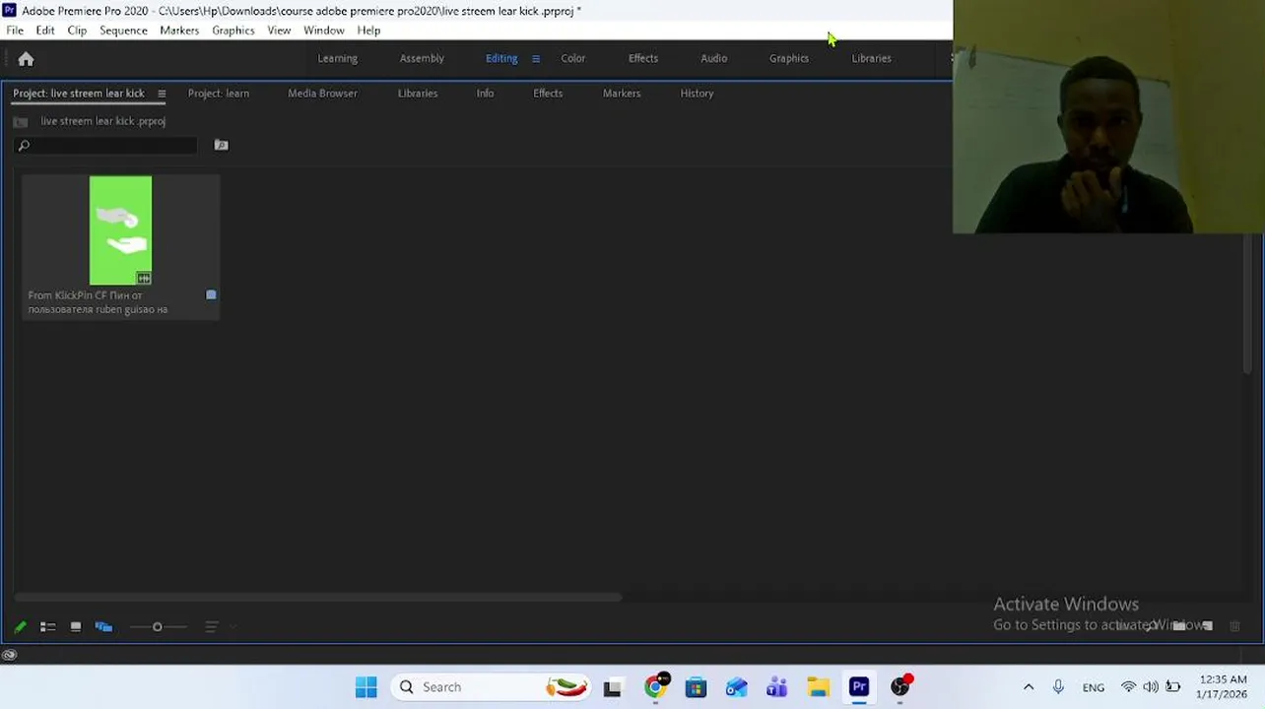Show hidden system tray icons
The width and height of the screenshot is (1265, 709).
point(1029,687)
